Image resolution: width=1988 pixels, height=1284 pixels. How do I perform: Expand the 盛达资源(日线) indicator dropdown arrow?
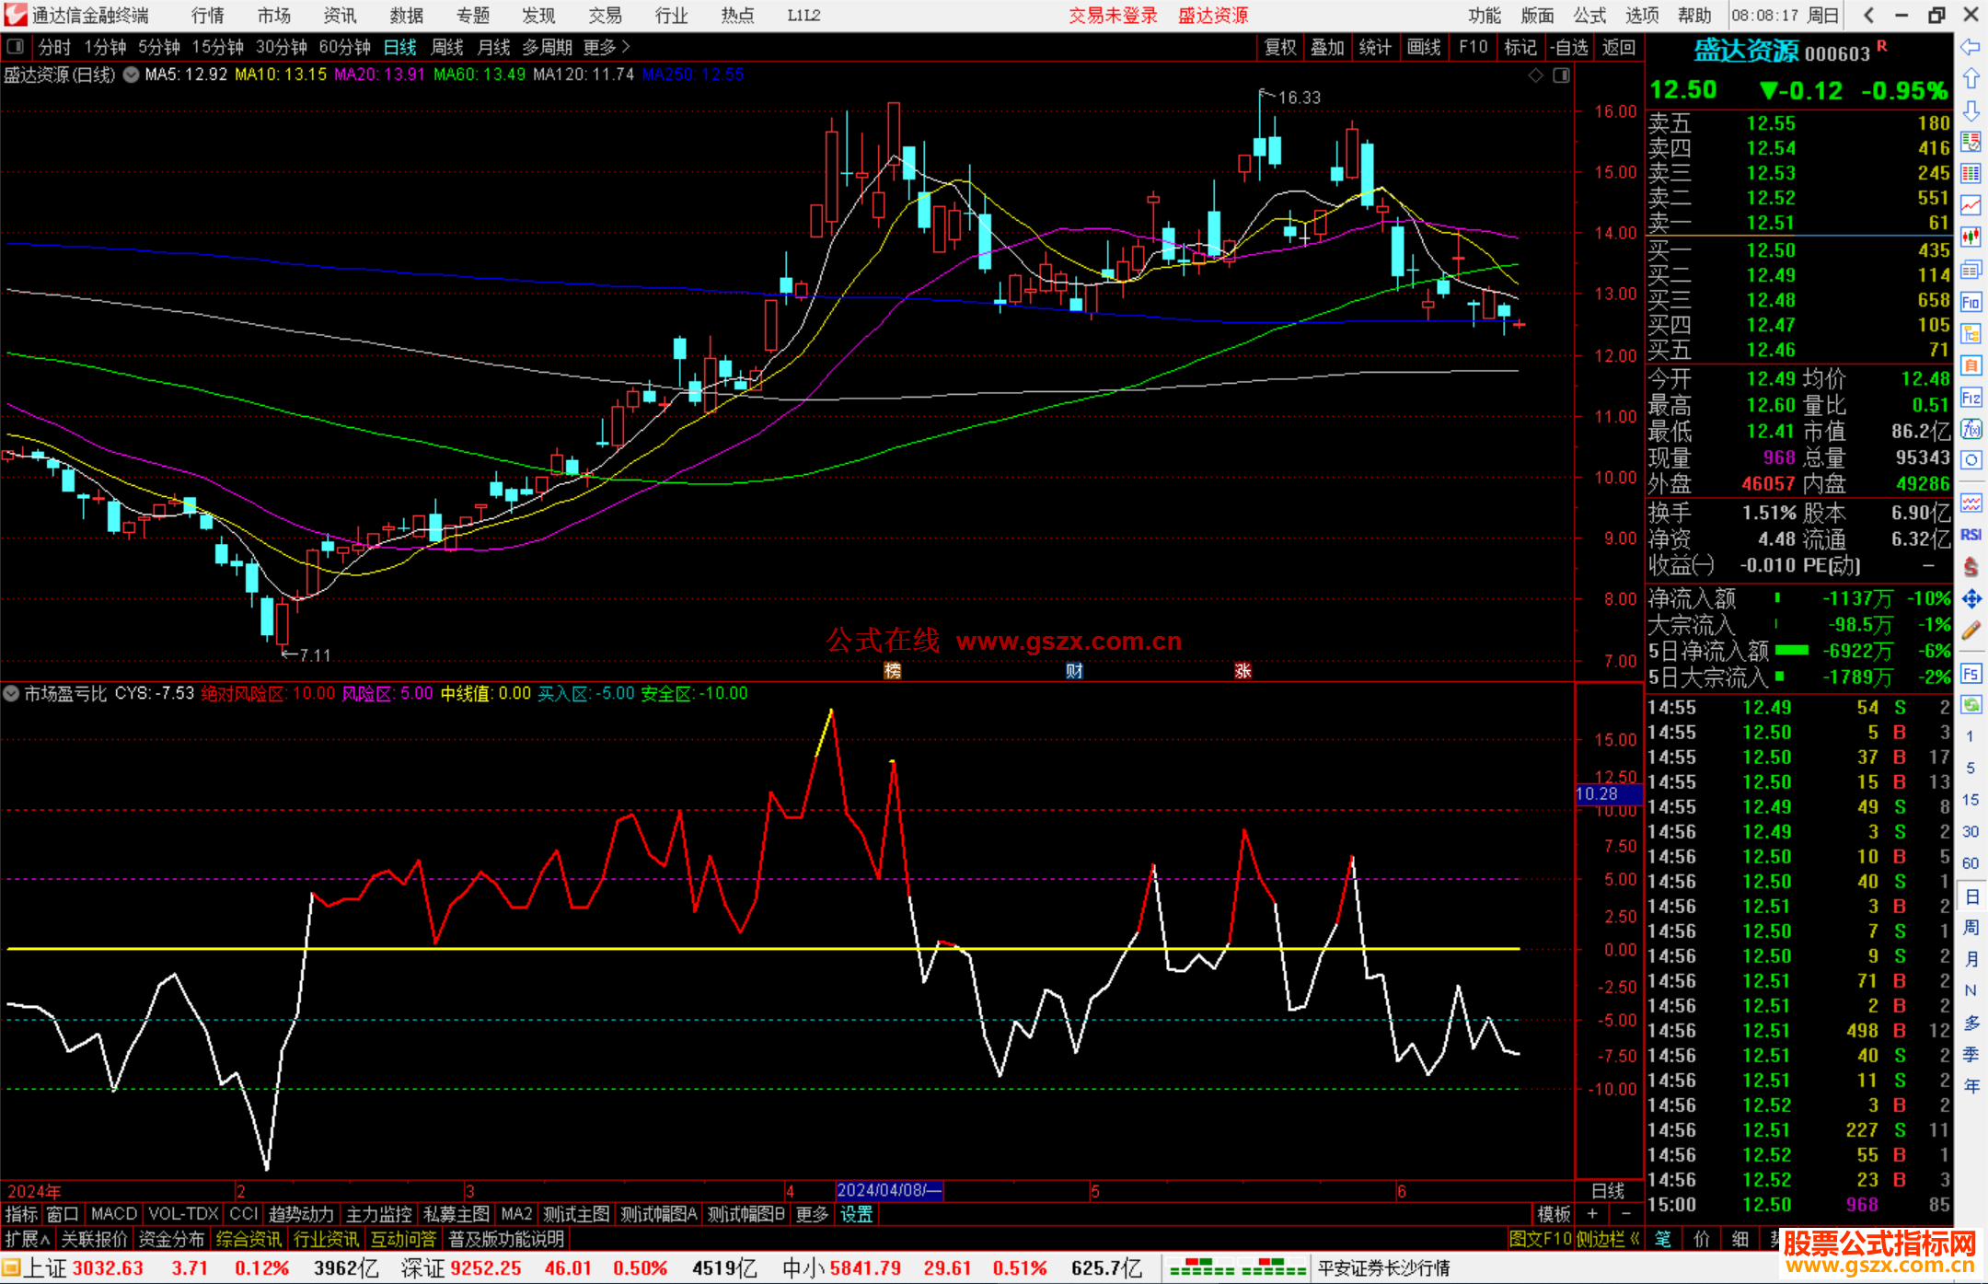(x=131, y=75)
